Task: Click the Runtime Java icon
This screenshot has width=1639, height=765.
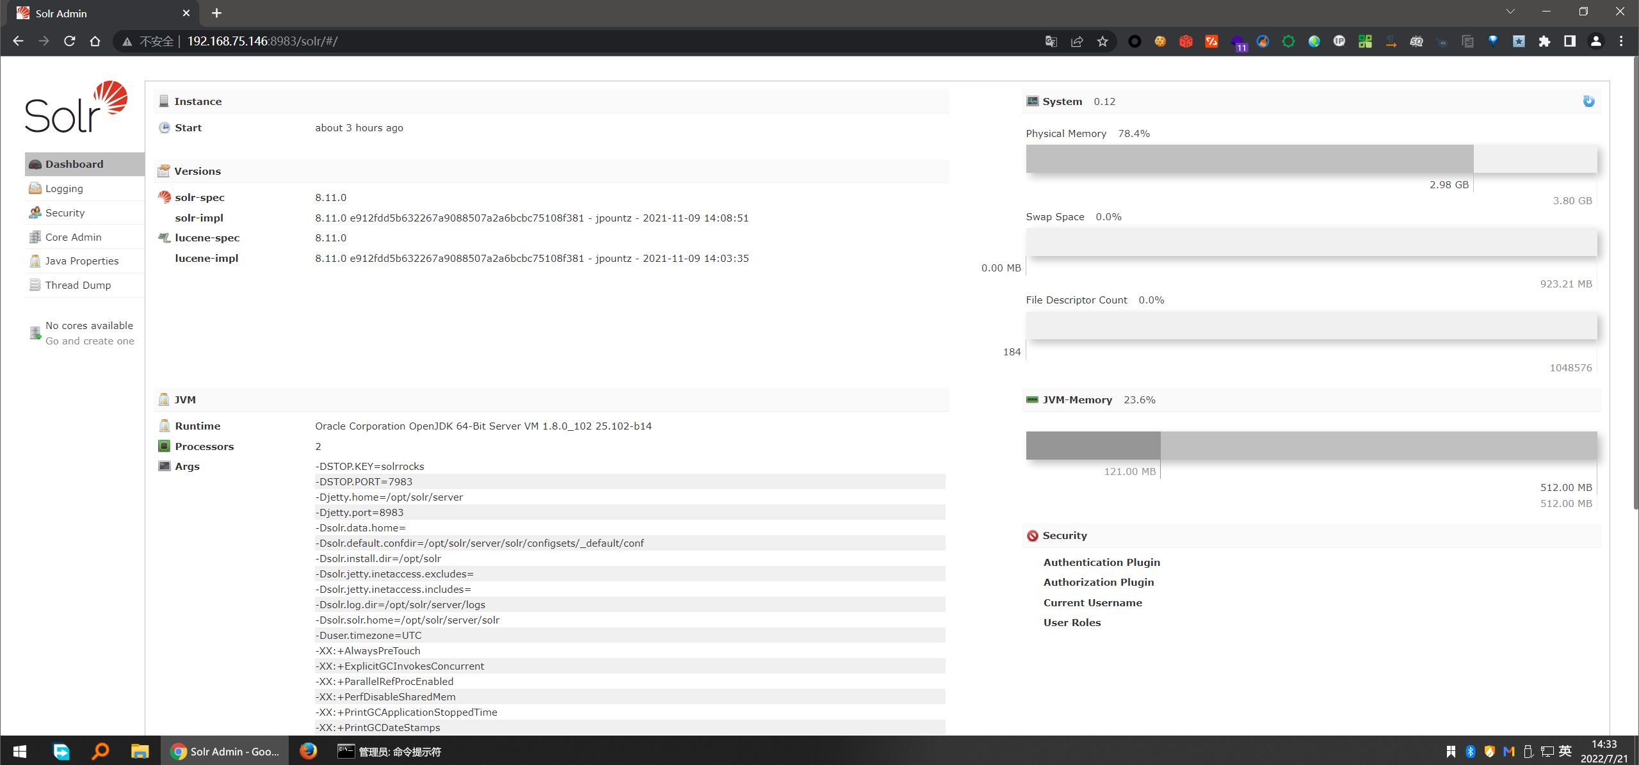Action: (165, 426)
